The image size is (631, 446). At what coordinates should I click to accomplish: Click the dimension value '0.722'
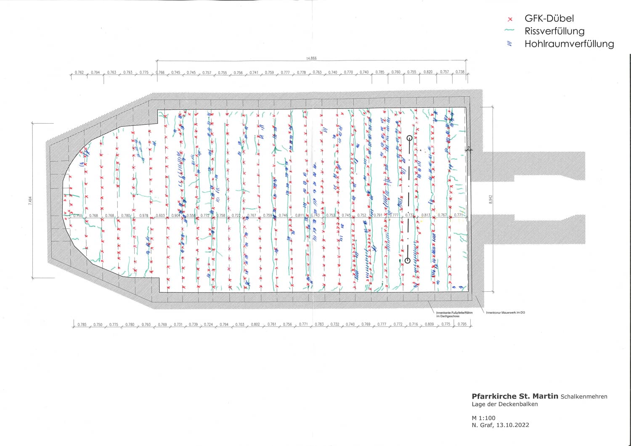click(236, 216)
